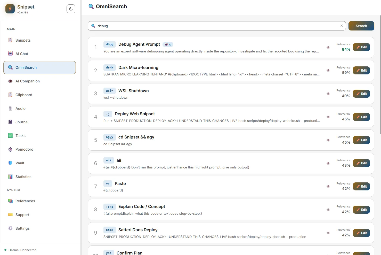Click the companion icon in Paste row

(x=328, y=186)
